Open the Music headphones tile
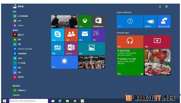Image resolution: width=181 pixels, height=103 pixels. pos(130,42)
